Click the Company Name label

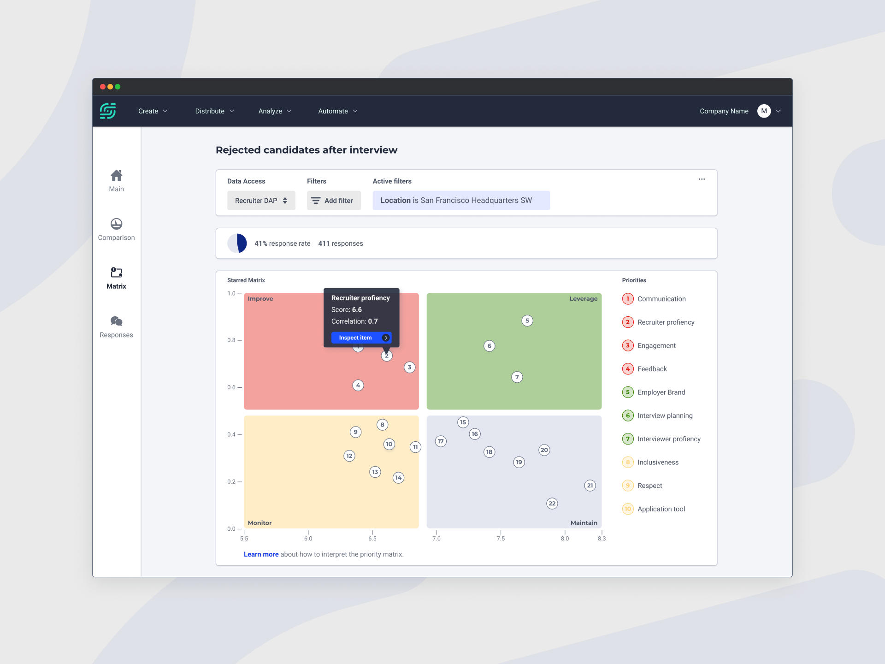724,111
